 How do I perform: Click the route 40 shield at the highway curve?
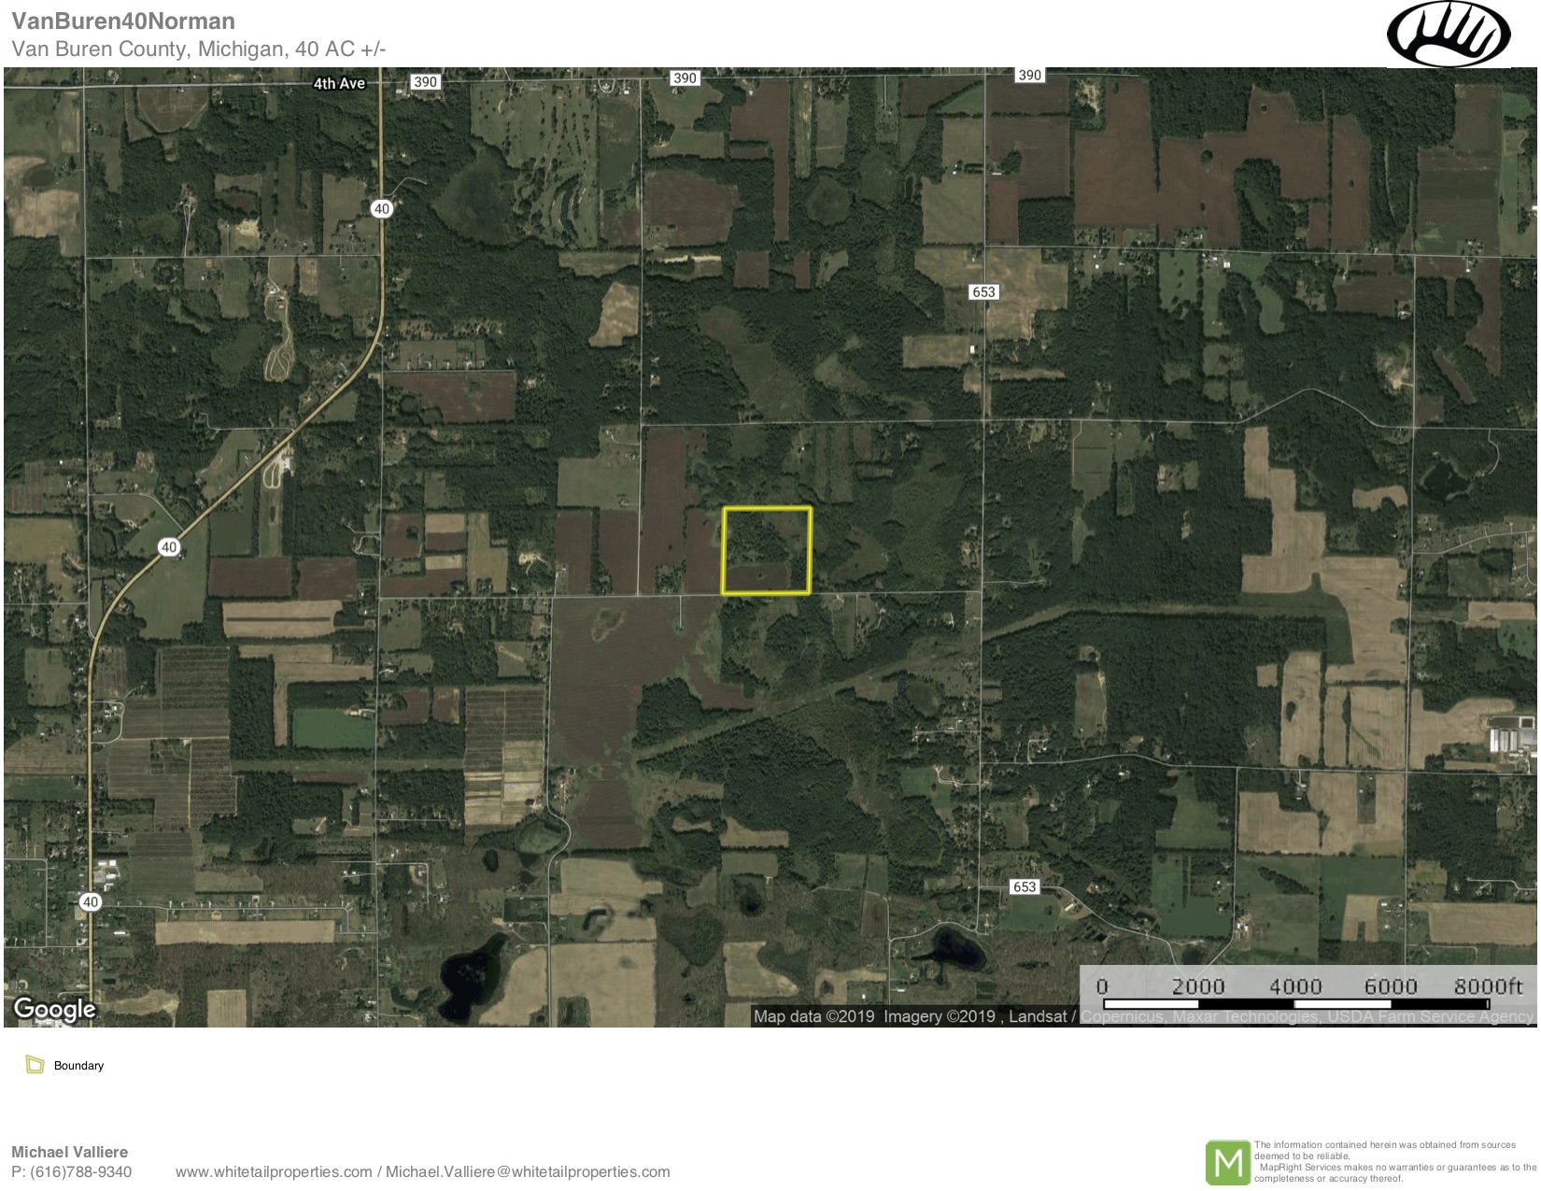[x=168, y=547]
